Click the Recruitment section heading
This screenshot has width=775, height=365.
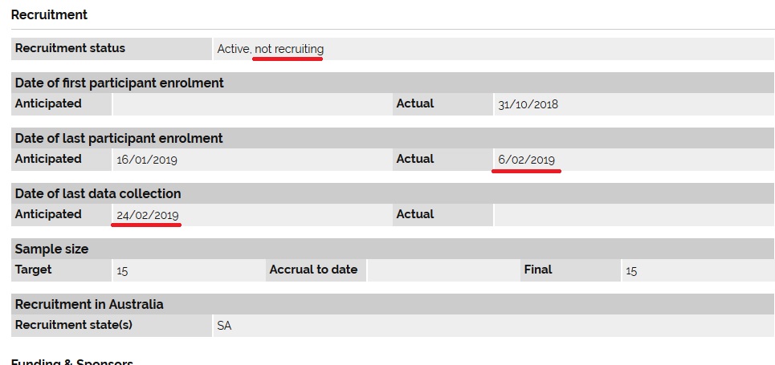pos(49,14)
